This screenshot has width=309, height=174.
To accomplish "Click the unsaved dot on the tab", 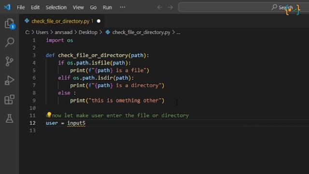I will 98,21.
